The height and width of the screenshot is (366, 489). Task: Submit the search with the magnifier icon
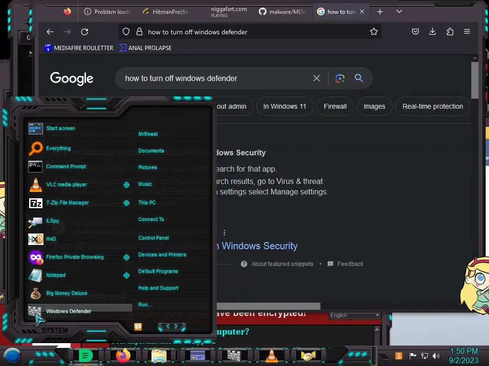point(359,78)
